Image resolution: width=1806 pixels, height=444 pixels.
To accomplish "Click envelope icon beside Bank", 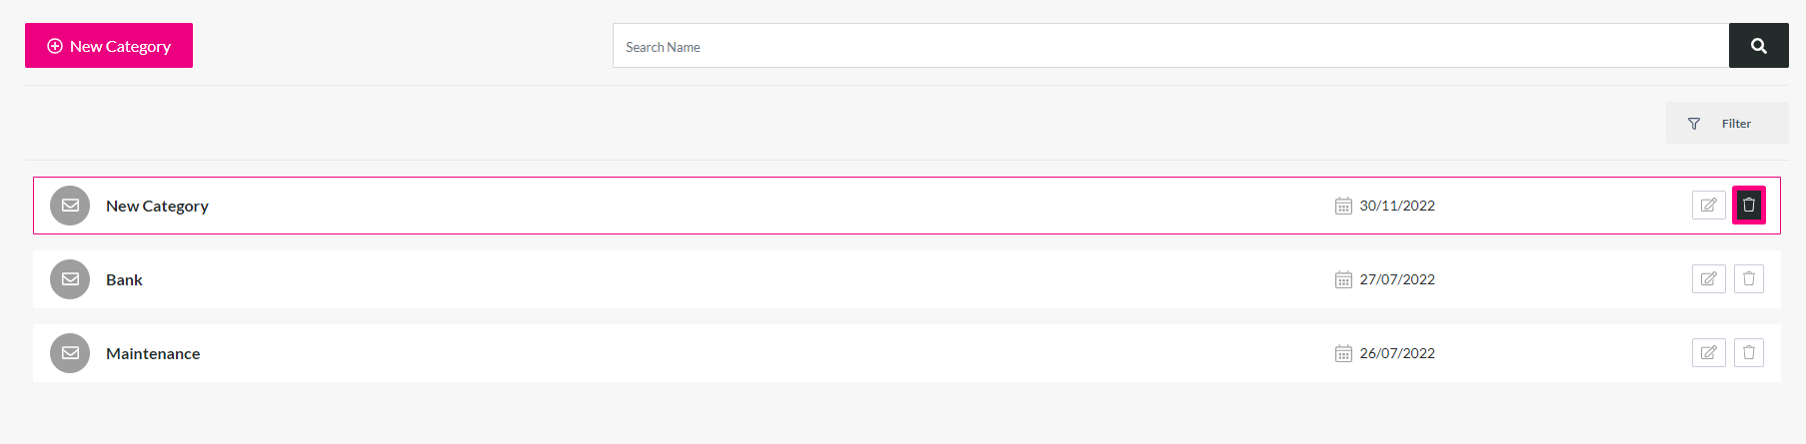I will (70, 279).
